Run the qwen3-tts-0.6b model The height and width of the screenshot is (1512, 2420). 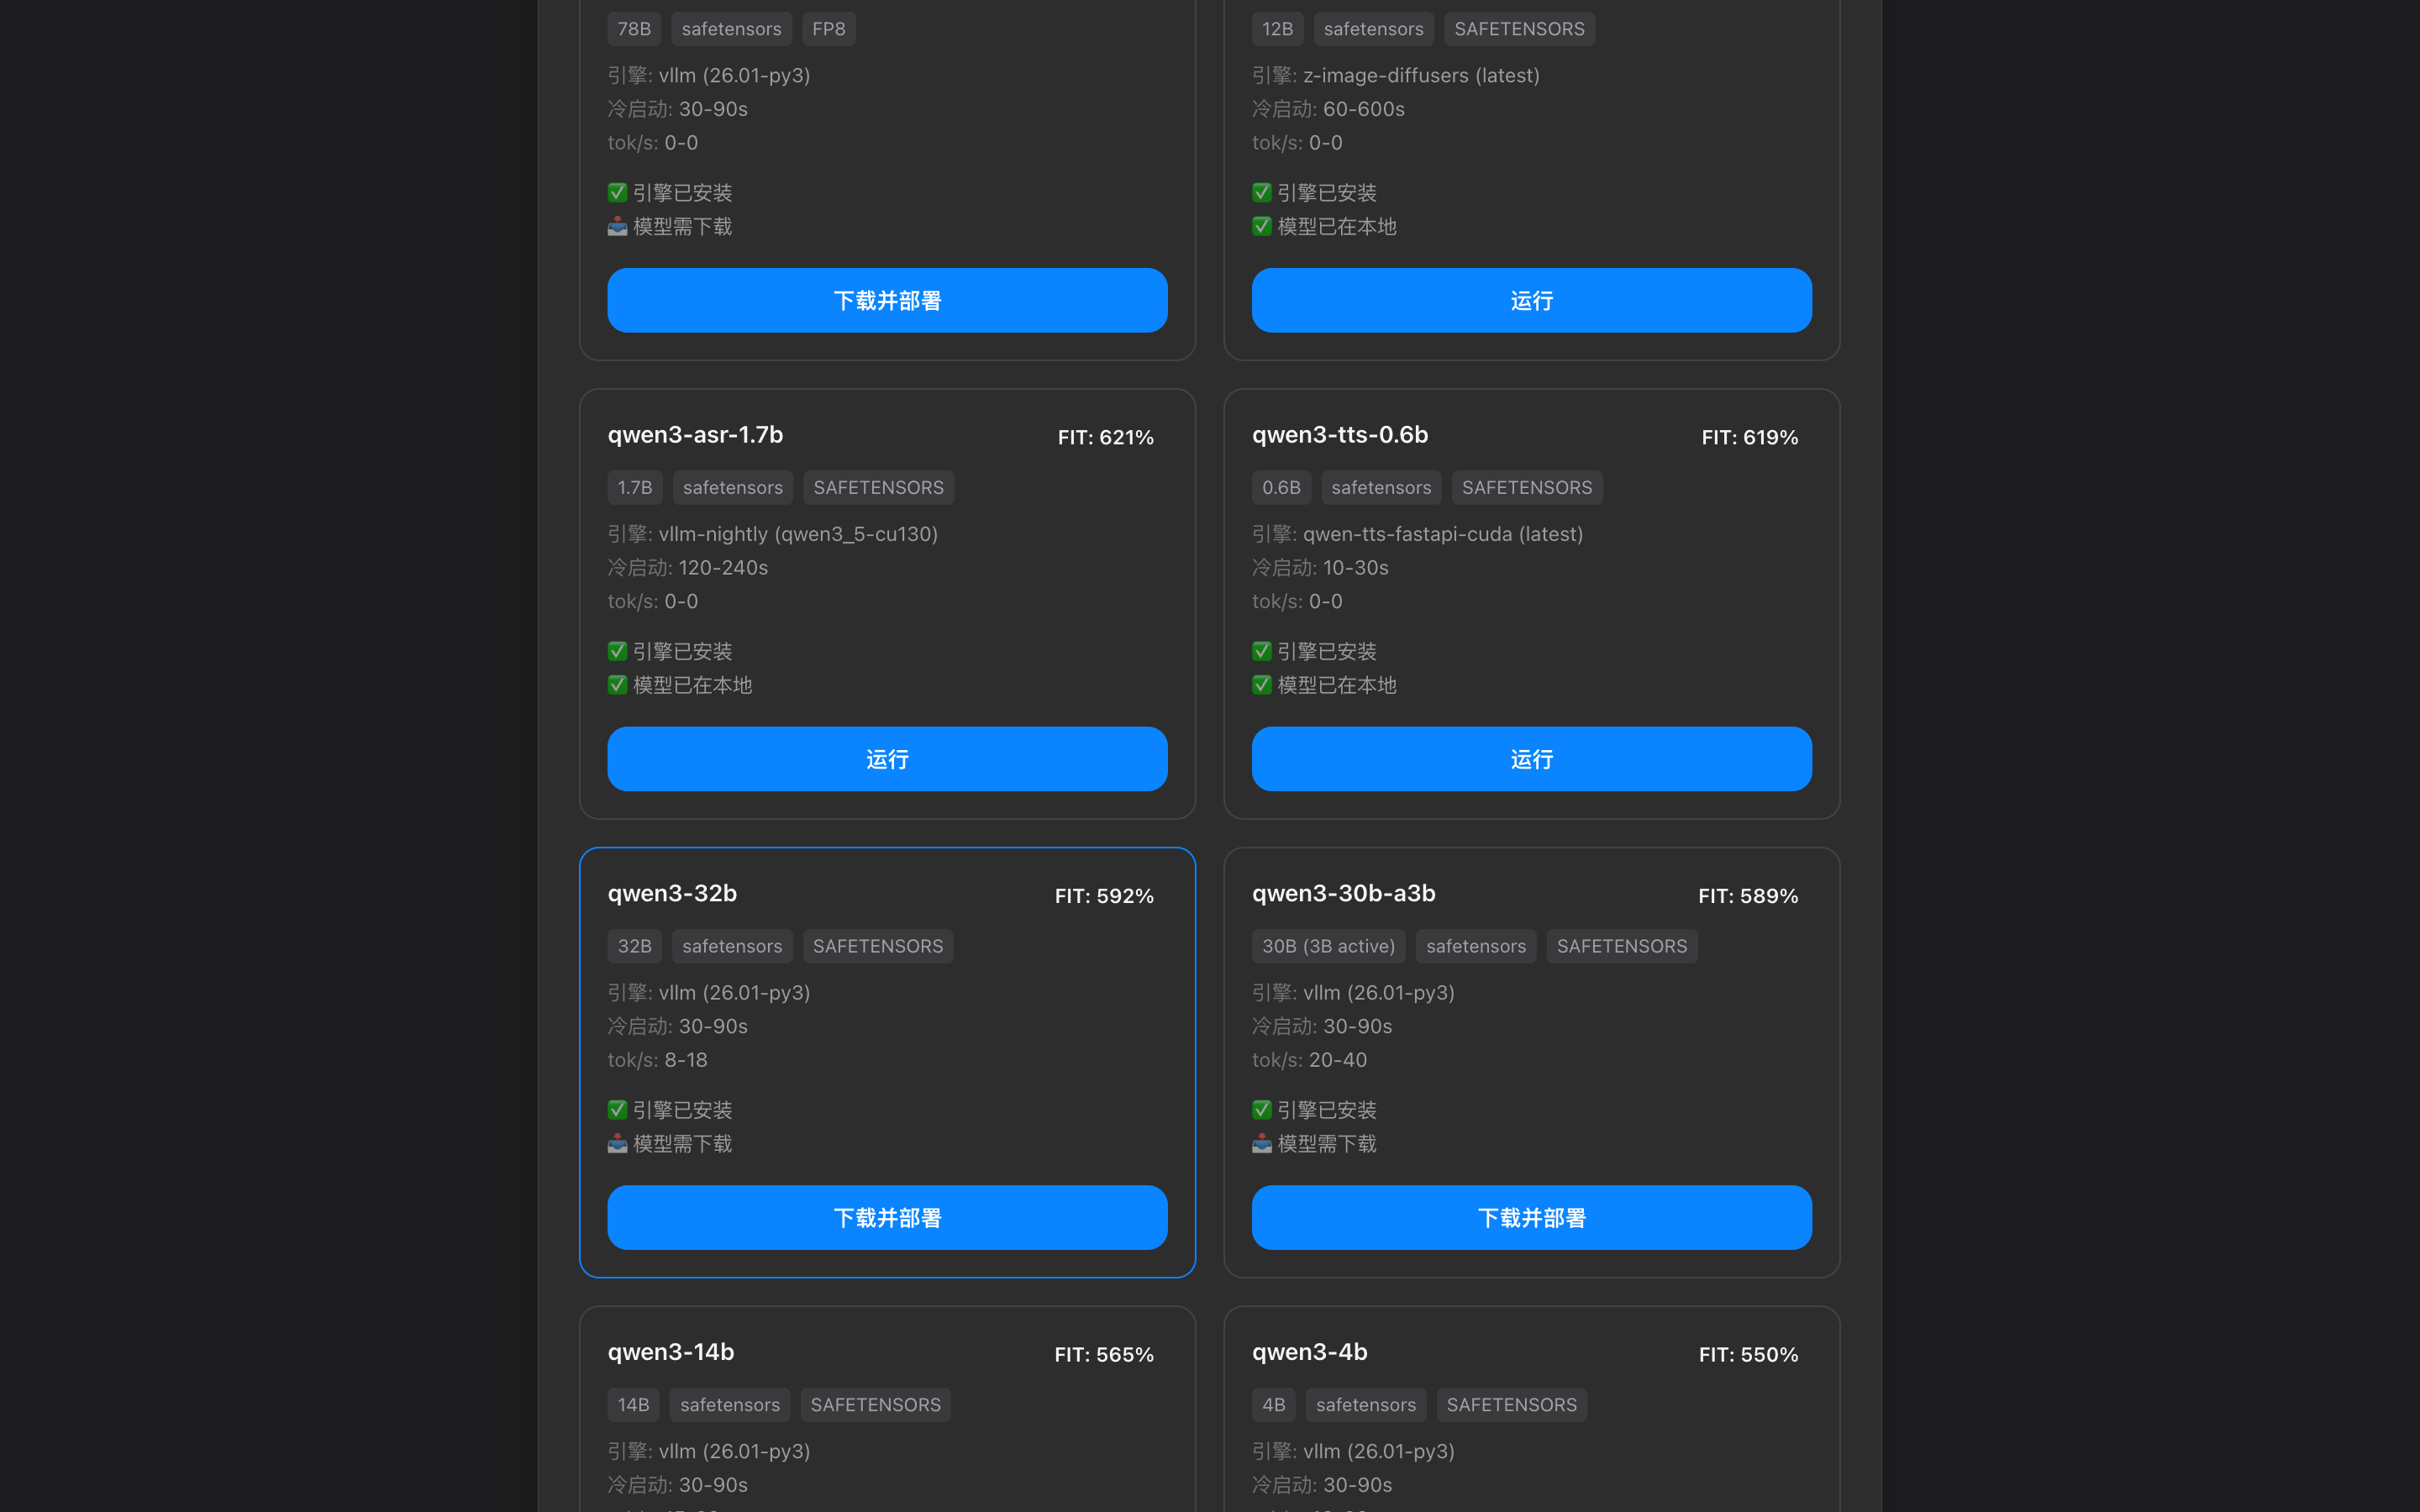click(x=1531, y=759)
